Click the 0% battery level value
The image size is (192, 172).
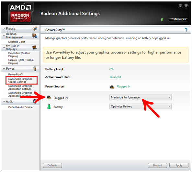tap(111, 69)
